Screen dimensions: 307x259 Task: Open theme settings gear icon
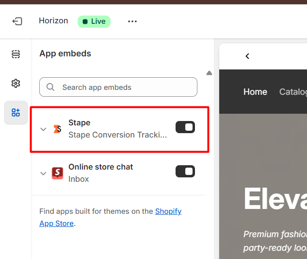coord(16,83)
